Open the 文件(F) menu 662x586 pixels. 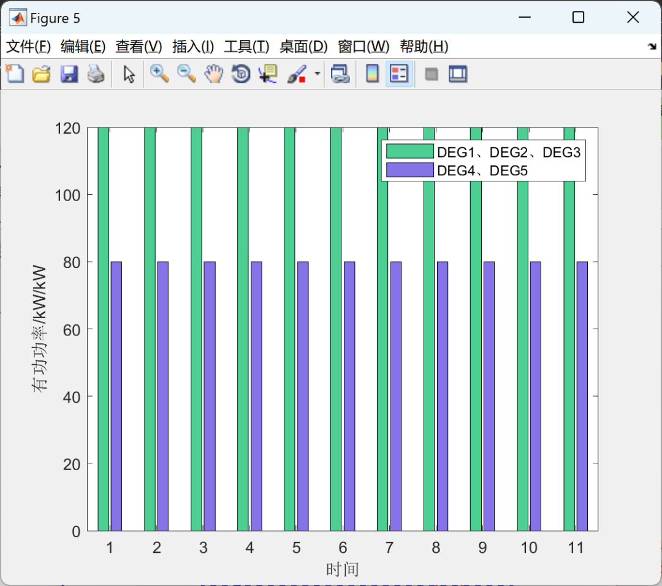(28, 47)
